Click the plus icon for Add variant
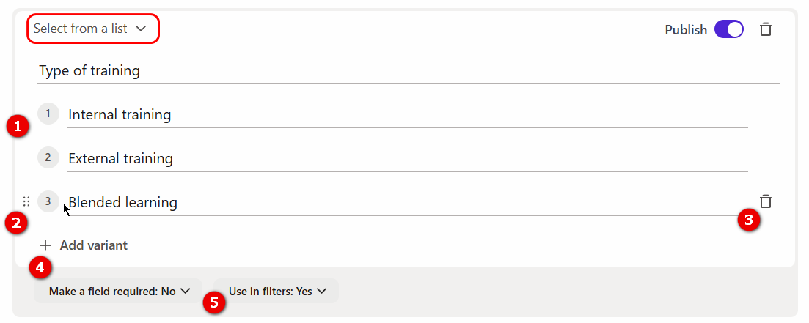The width and height of the screenshot is (809, 323). (46, 245)
